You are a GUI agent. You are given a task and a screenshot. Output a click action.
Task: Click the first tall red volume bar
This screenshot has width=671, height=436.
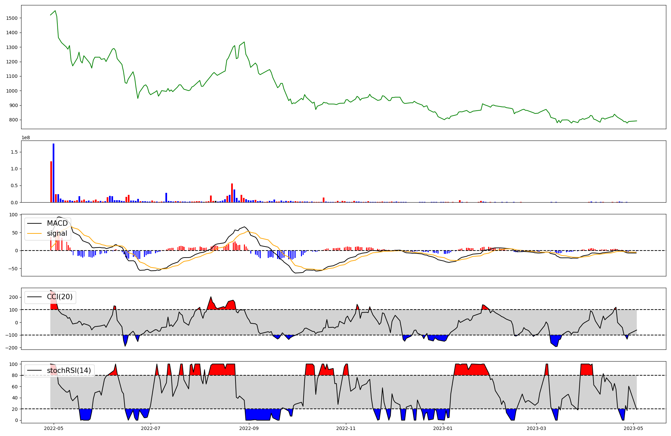pos(51,182)
